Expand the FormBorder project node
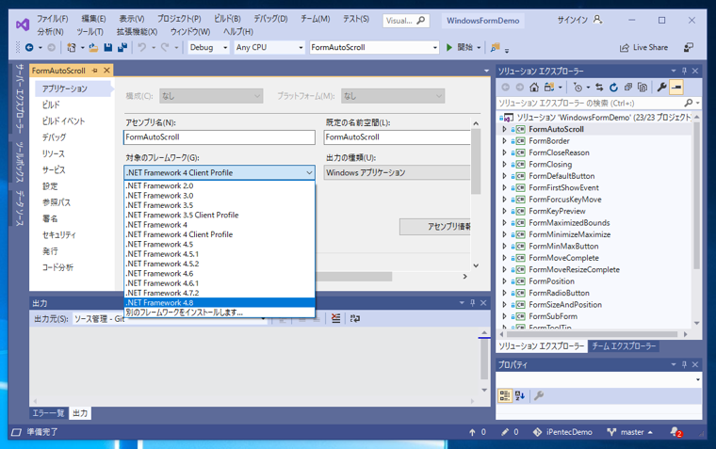Screen dimensions: 716x449 [504, 141]
